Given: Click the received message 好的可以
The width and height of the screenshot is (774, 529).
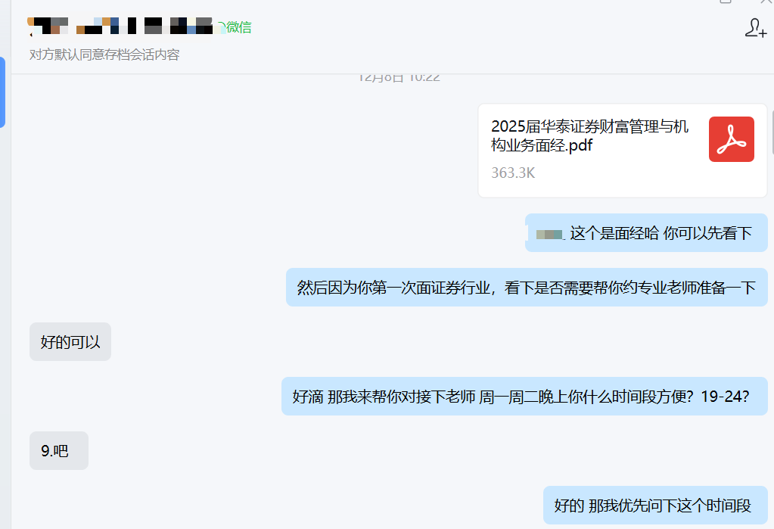Looking at the screenshot, I should click(70, 342).
